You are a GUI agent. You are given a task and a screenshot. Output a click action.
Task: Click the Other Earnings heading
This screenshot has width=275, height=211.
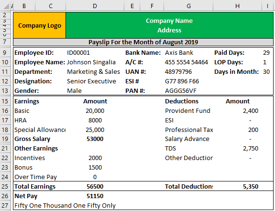click(x=36, y=149)
